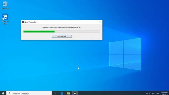
Task: Select the Microsoft Edge desktop shortcut
Action: (5, 19)
